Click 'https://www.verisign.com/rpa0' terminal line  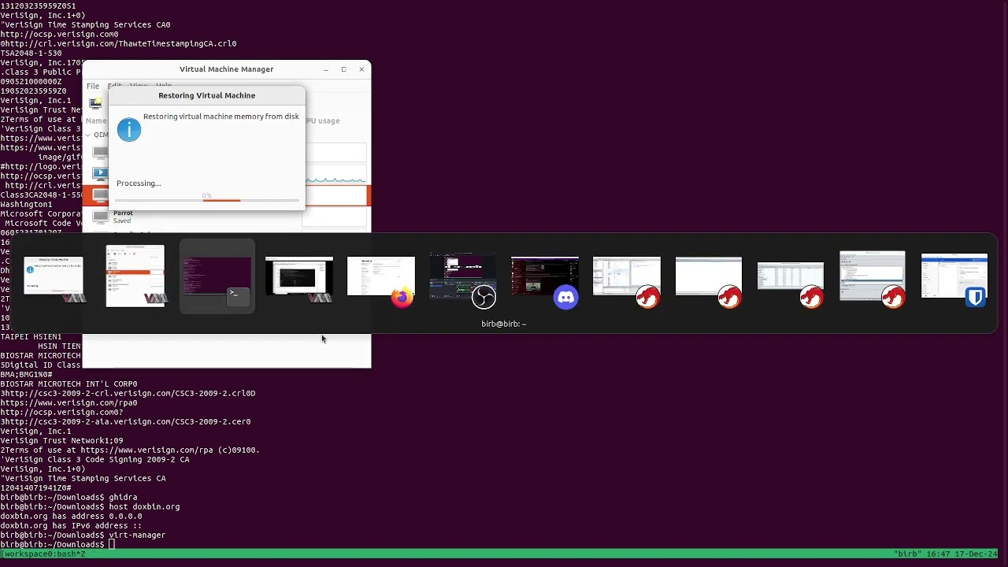(69, 403)
